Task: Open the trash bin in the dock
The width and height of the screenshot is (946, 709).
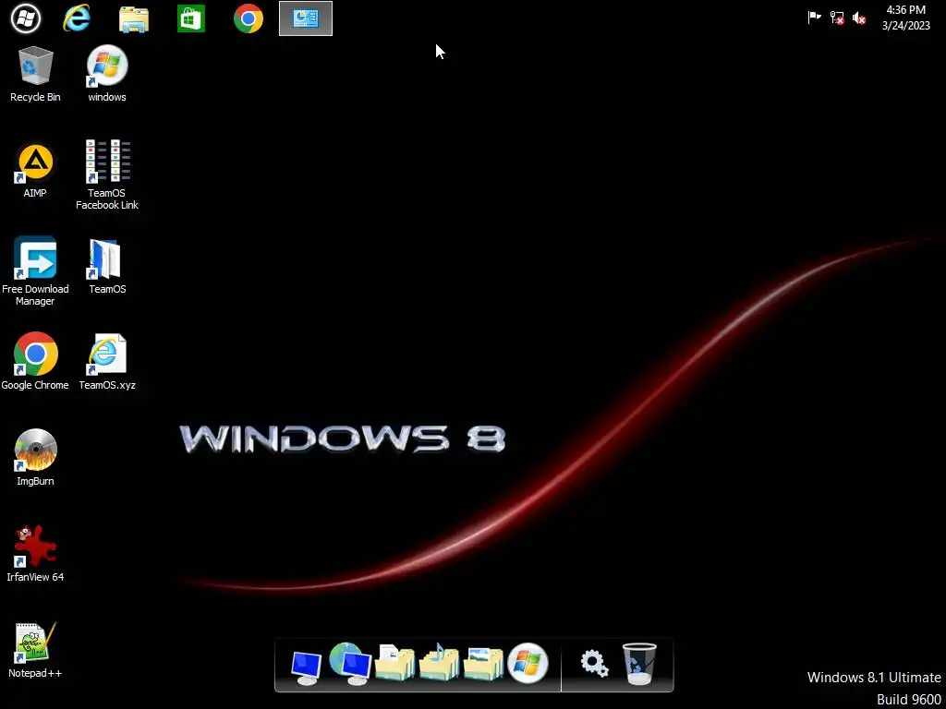Action: 639,664
